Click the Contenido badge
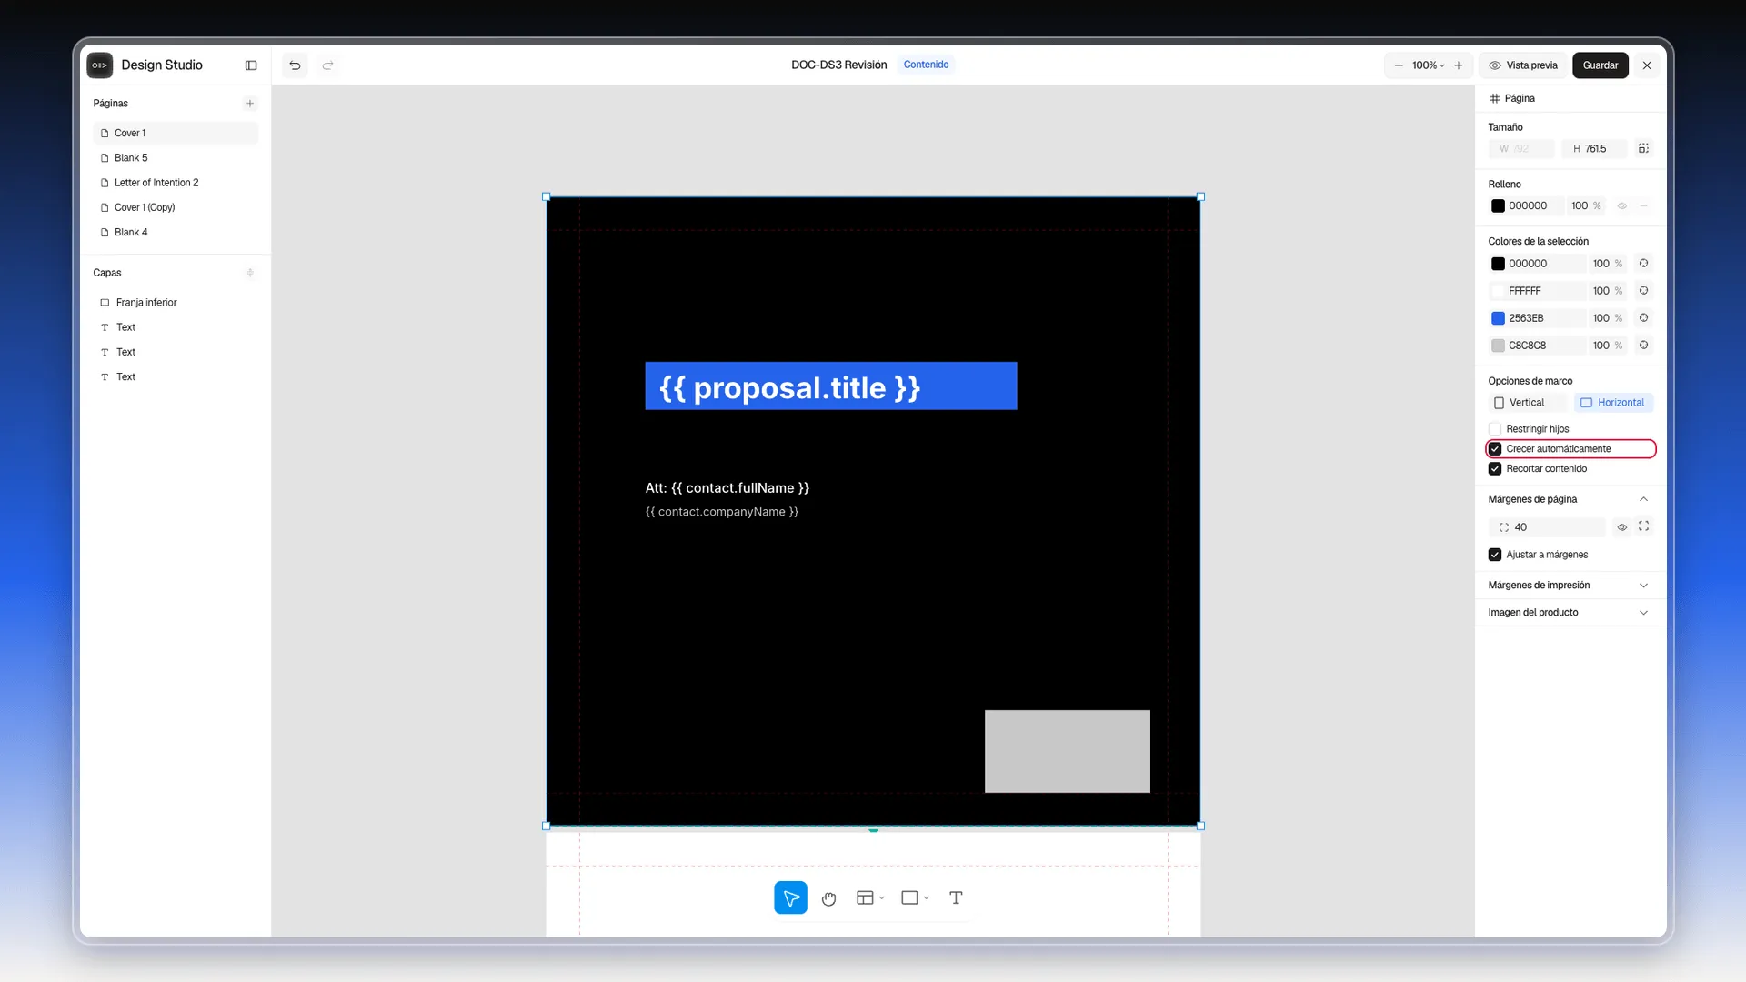 tap(926, 65)
